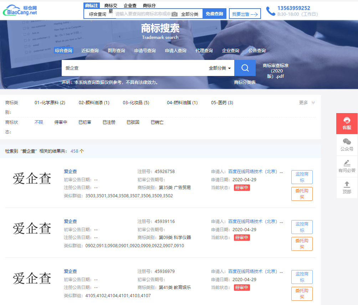Open the 全部分类 selector in header search

tap(190, 14)
